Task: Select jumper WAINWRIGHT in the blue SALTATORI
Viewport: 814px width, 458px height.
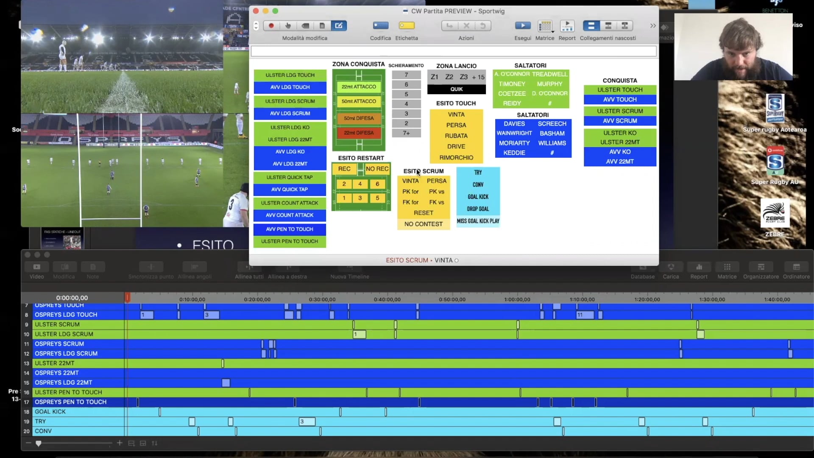Action: pyautogui.click(x=514, y=134)
